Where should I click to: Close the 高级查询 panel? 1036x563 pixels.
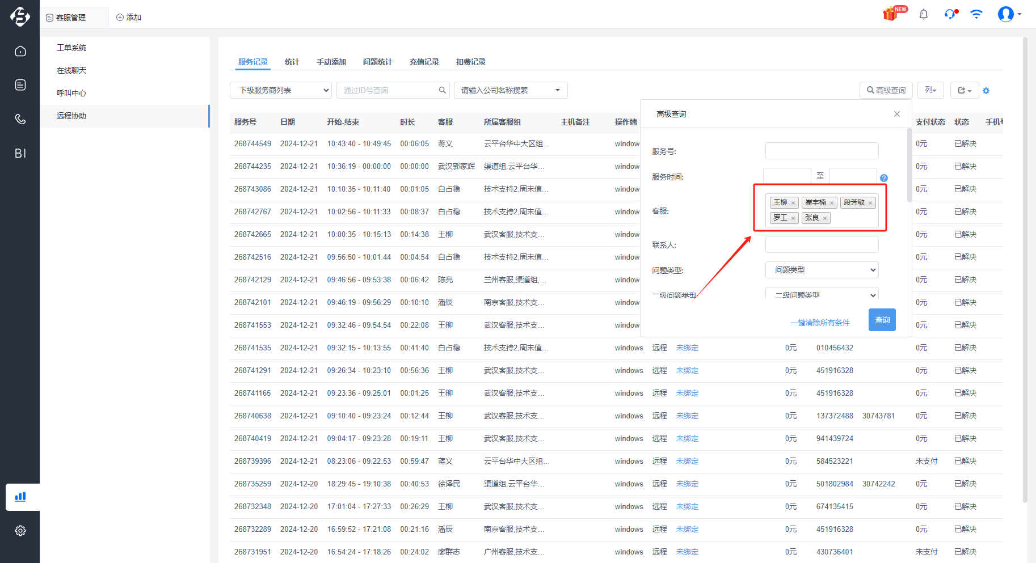897,114
